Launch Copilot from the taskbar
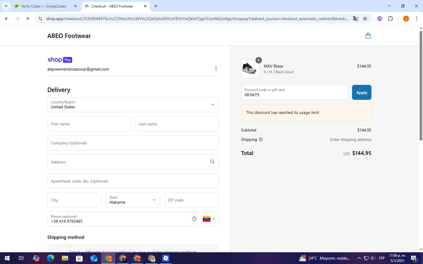Image resolution: width=423 pixels, height=264 pixels. click(x=36, y=258)
